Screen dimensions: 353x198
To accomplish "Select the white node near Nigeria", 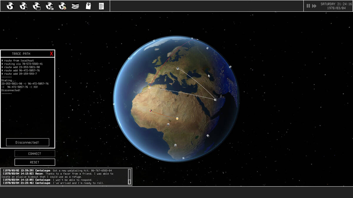I will click(168, 125).
